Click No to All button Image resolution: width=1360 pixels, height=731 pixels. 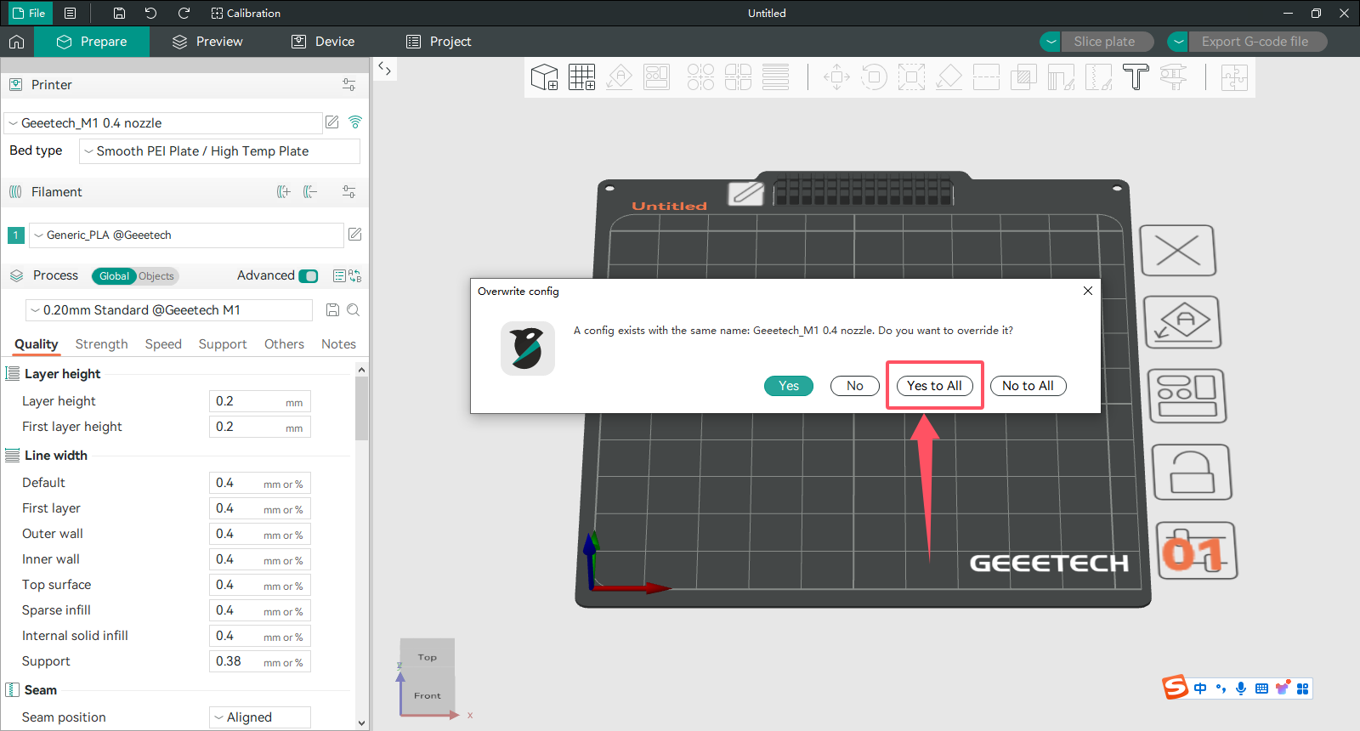click(x=1028, y=386)
